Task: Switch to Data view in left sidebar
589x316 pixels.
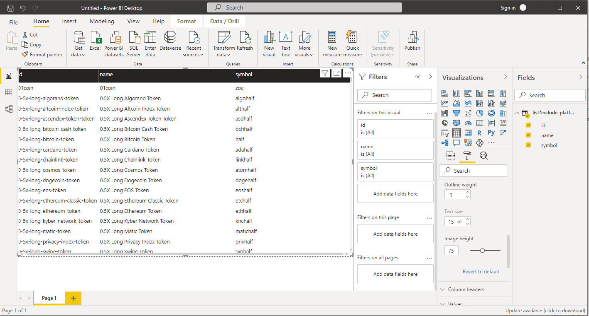Action: (x=8, y=92)
